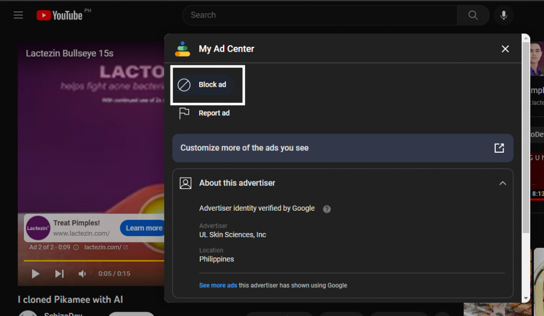Click the Lactezin Bullseye 15s video title
544x316 pixels.
(x=70, y=54)
